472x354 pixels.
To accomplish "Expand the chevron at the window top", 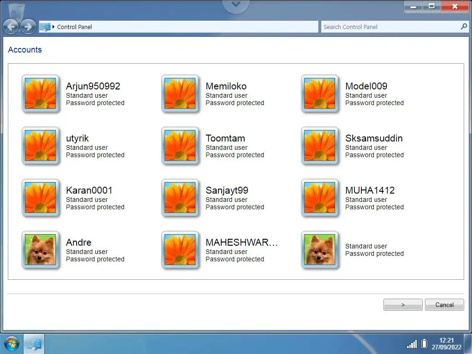I will pos(236,5).
